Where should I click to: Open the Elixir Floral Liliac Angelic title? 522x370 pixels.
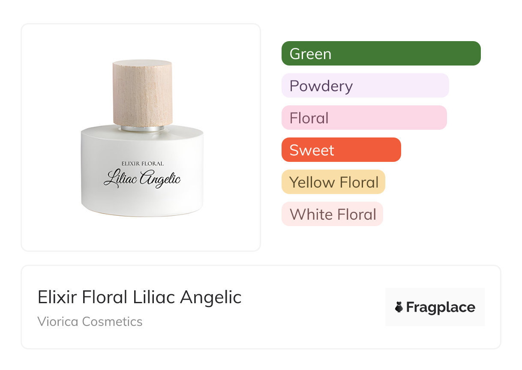[x=140, y=297]
